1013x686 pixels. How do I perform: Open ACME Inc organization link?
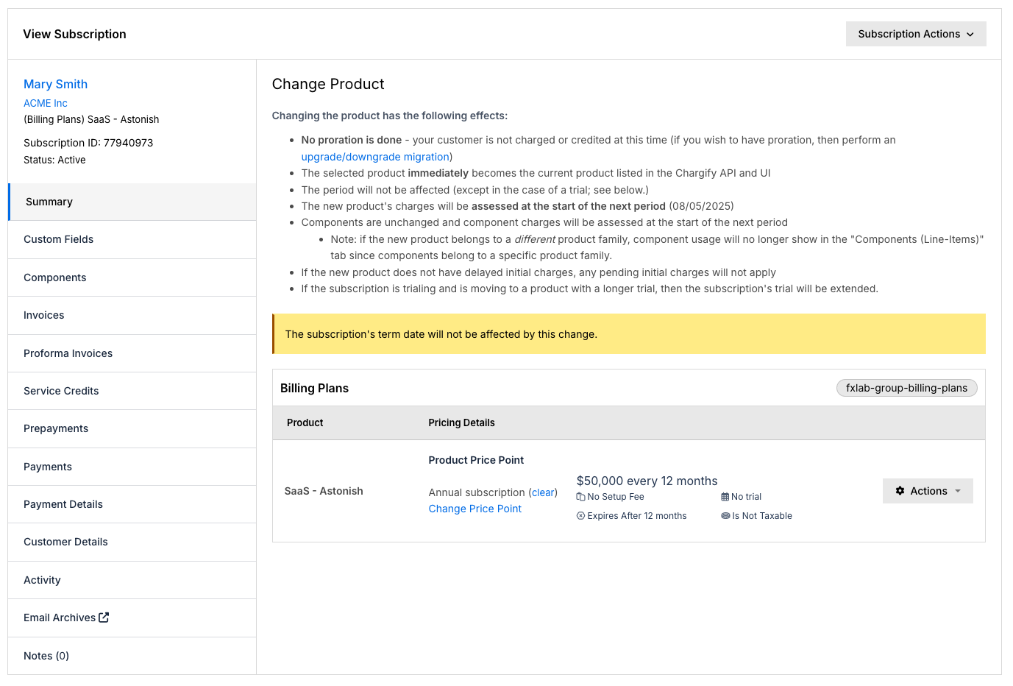click(x=46, y=103)
